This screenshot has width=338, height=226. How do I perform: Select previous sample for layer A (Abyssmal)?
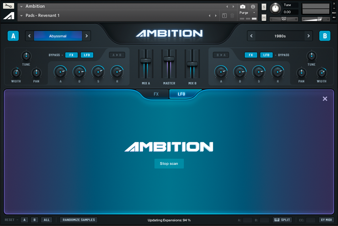(30, 36)
